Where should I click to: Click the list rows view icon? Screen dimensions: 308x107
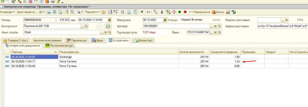(x=110, y=12)
